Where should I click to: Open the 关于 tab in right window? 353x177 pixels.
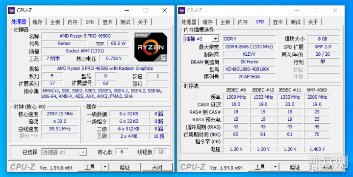pyautogui.click(x=313, y=22)
